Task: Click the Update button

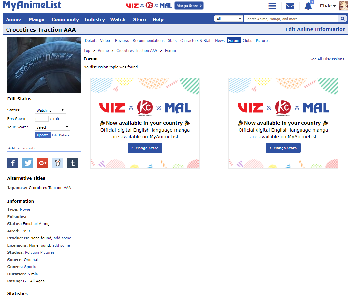Action: click(x=43, y=135)
